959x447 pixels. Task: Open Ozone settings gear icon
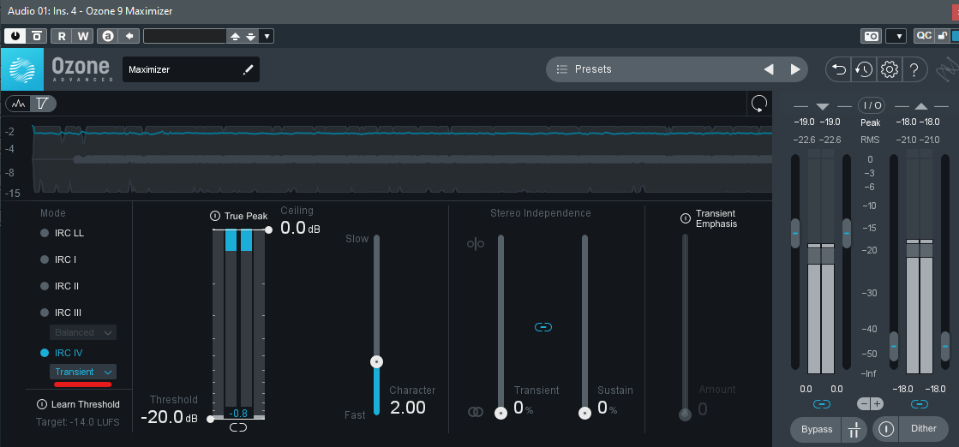[889, 69]
